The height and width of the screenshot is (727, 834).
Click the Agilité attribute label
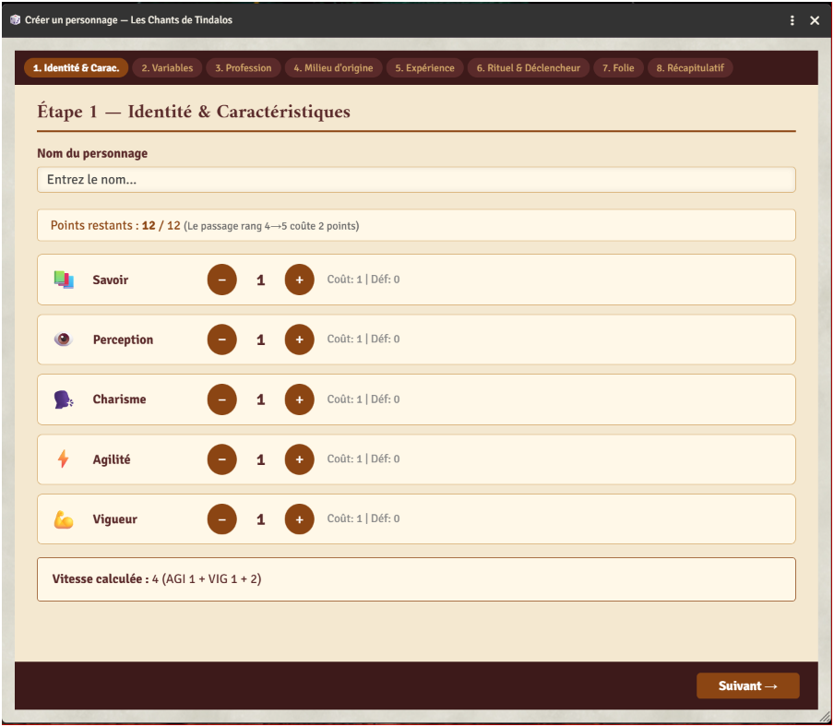coord(111,459)
